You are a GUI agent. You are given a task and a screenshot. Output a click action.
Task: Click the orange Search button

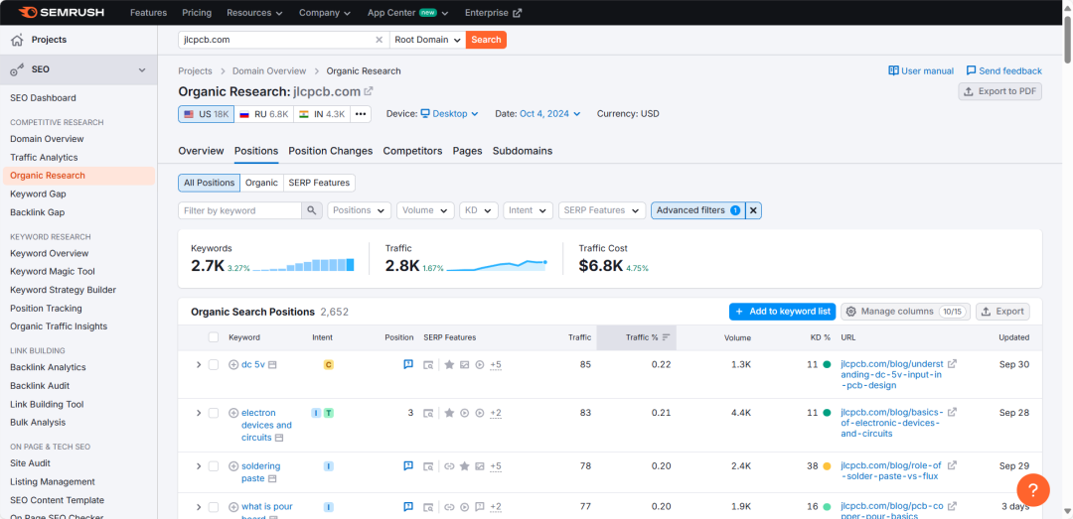pyautogui.click(x=487, y=40)
